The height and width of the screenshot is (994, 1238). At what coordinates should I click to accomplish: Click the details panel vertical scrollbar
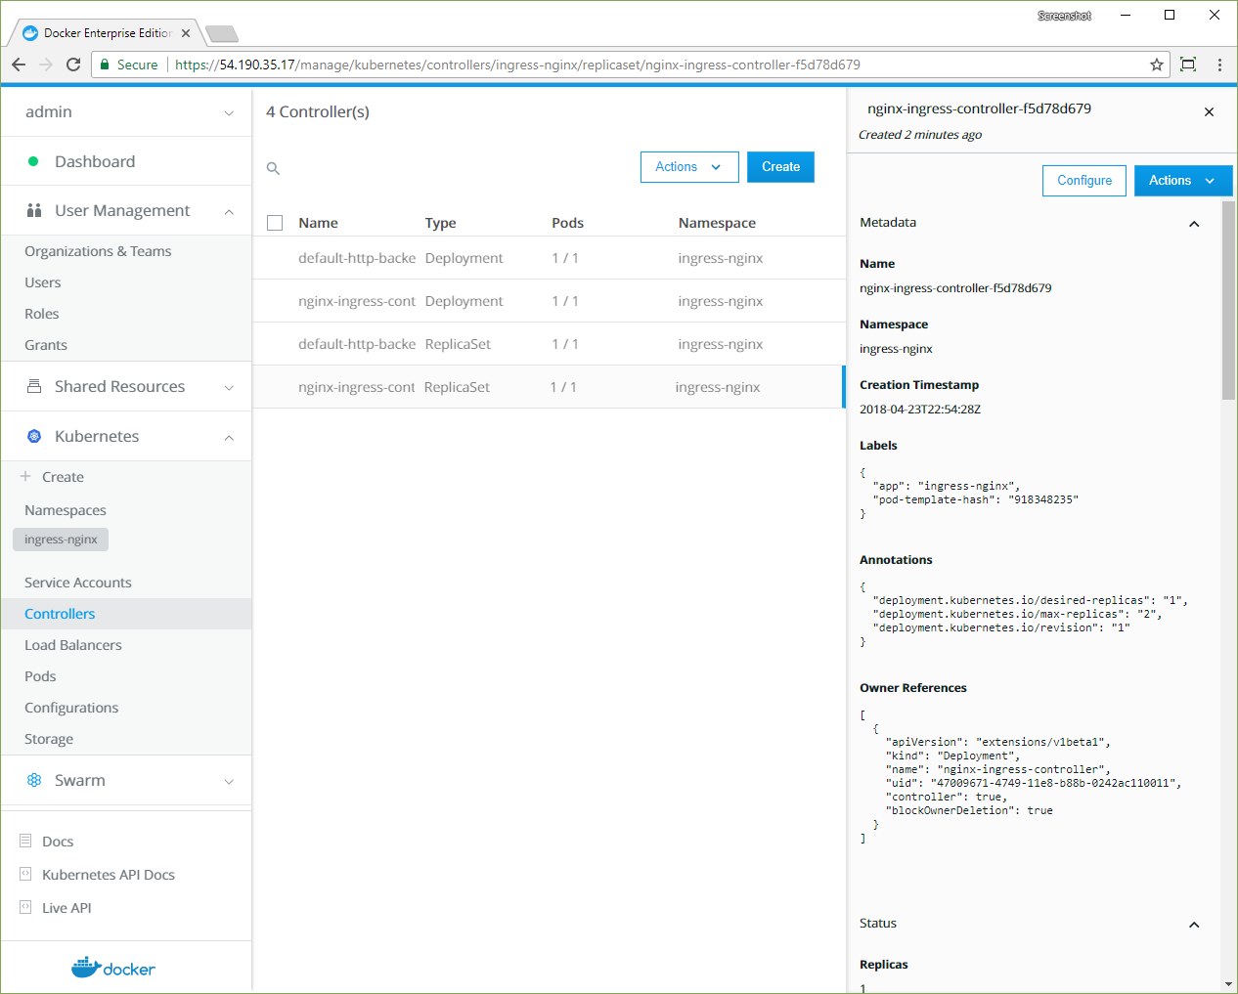1228,303
